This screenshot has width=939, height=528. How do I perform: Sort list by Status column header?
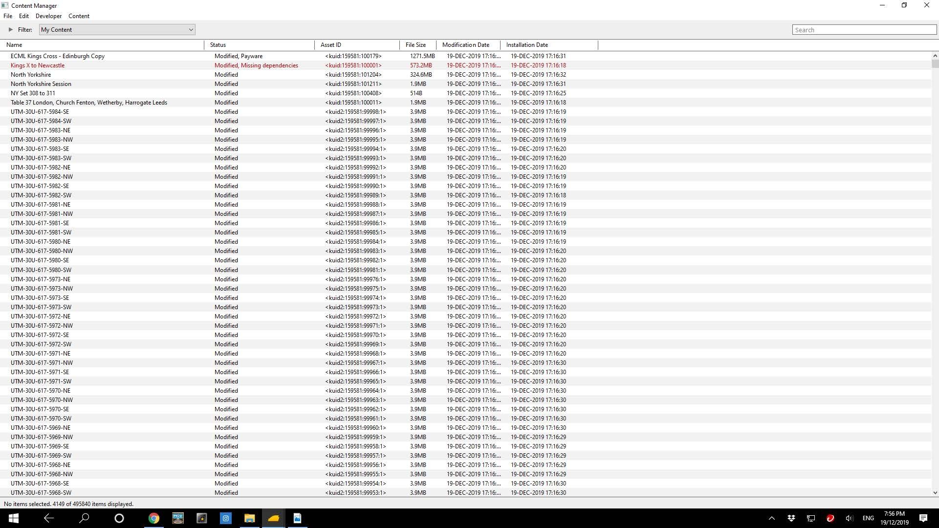(x=218, y=45)
